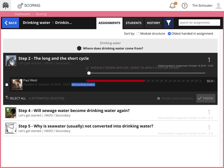Select Oldest handed in assignment sorting

coord(169,34)
